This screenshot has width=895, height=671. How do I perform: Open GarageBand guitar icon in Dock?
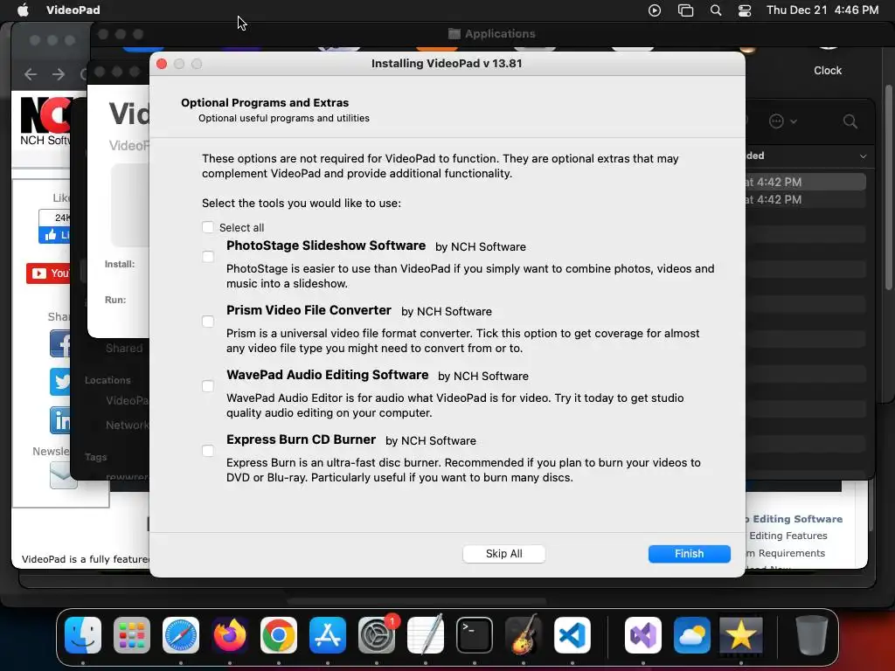[524, 635]
